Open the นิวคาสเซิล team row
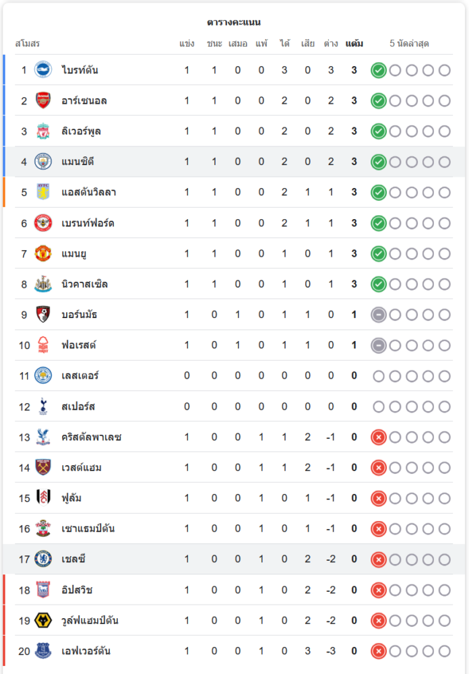 pyautogui.click(x=234, y=284)
